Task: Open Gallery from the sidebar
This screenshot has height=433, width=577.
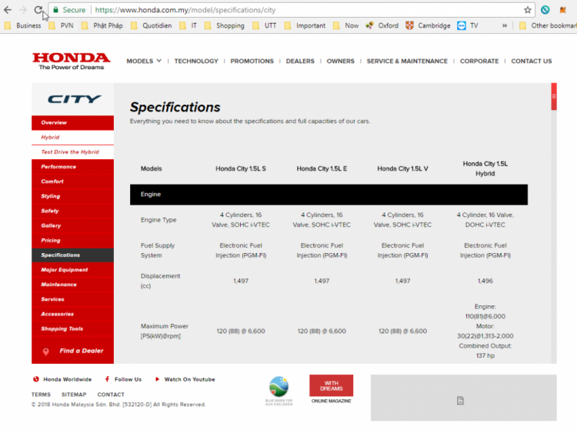Action: tap(72, 225)
